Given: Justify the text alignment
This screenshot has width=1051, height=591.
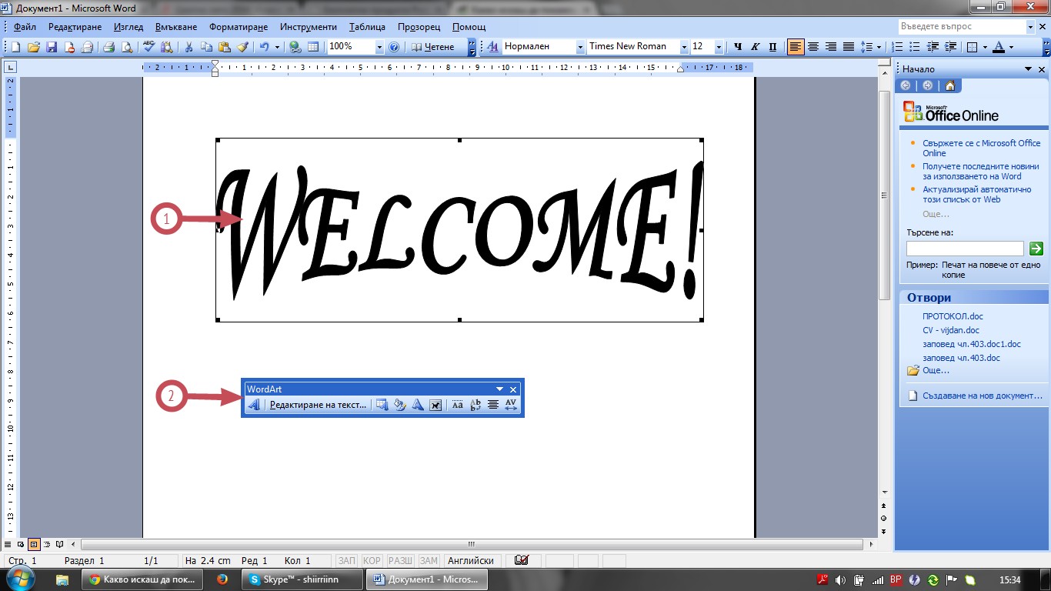Looking at the screenshot, I should click(x=849, y=47).
